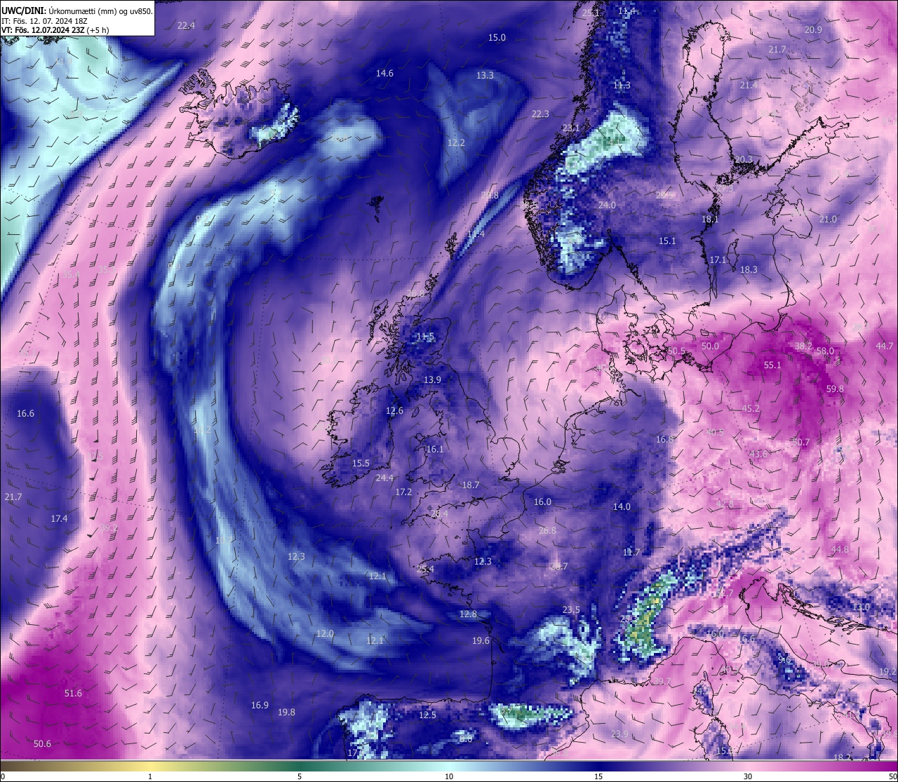This screenshot has height=782, width=898.
Task: Click the 17.4 value on the map
Action: click(59, 519)
